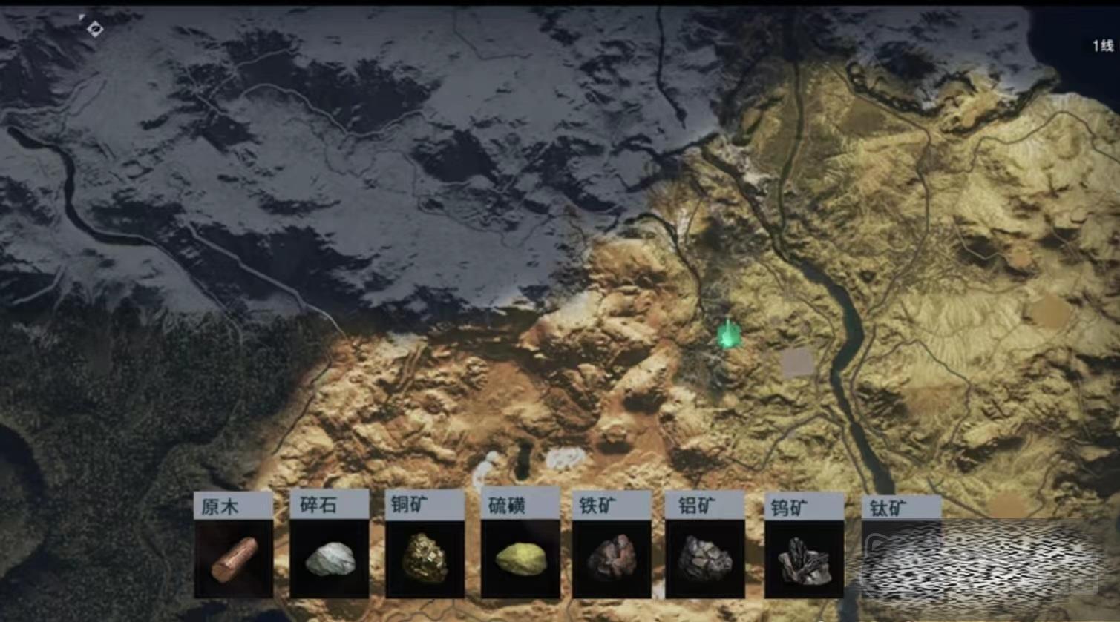1120x622 pixels.
Task: Select the 碎石 label tab
Action: click(330, 505)
